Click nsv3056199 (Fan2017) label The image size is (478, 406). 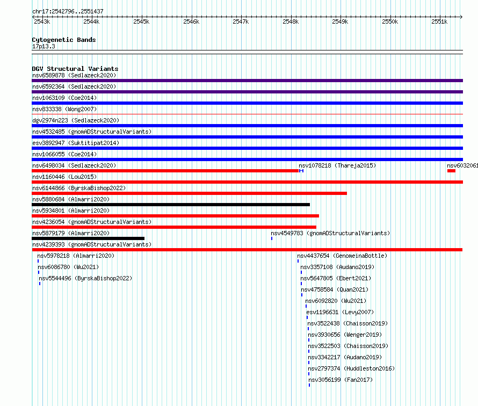[341, 380]
